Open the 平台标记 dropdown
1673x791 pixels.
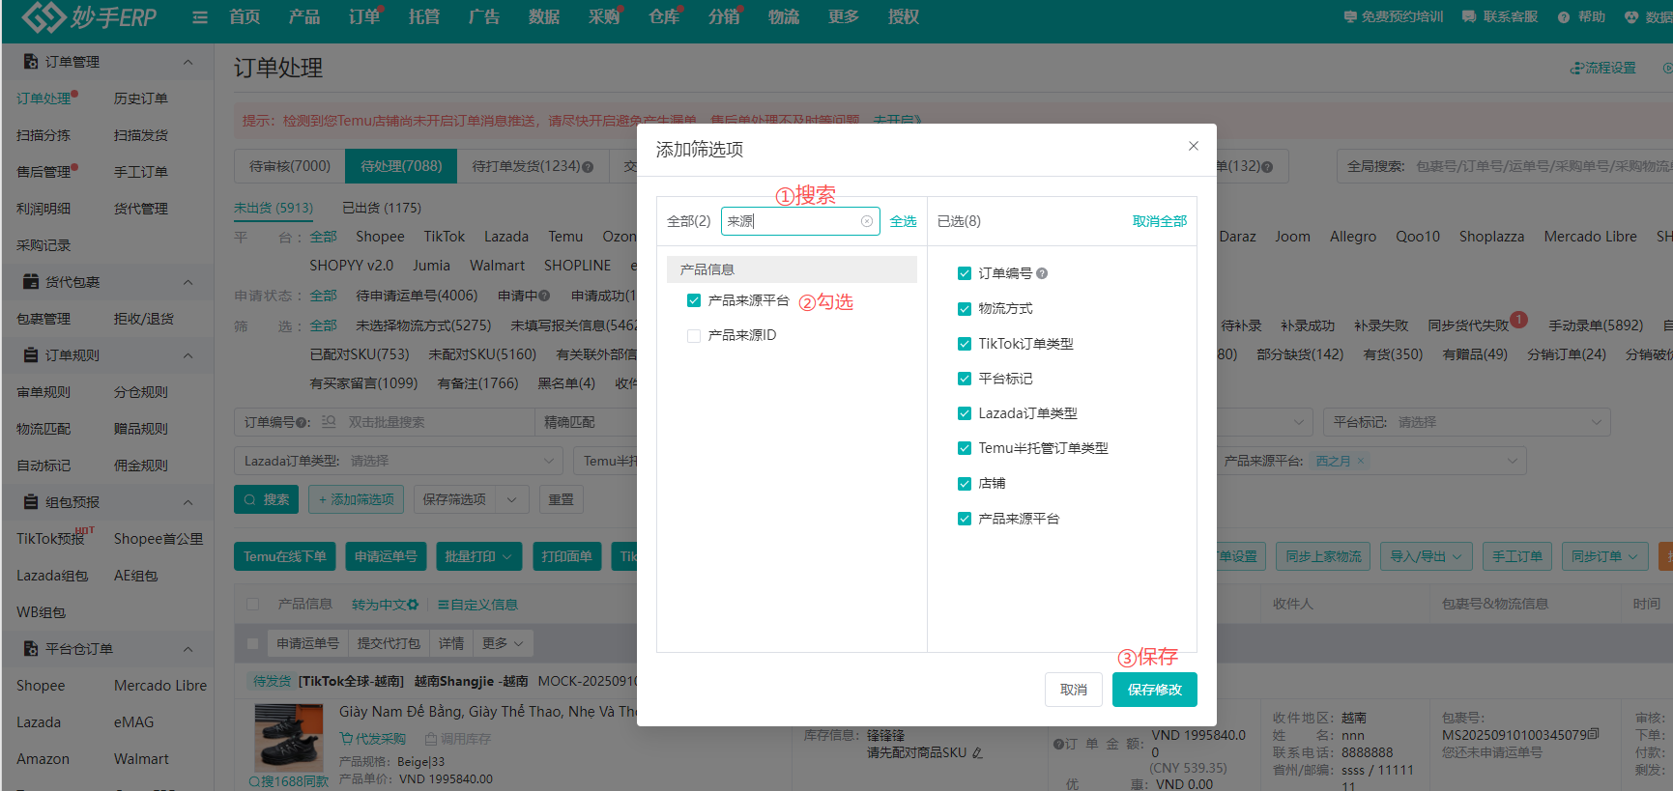coord(1466,422)
